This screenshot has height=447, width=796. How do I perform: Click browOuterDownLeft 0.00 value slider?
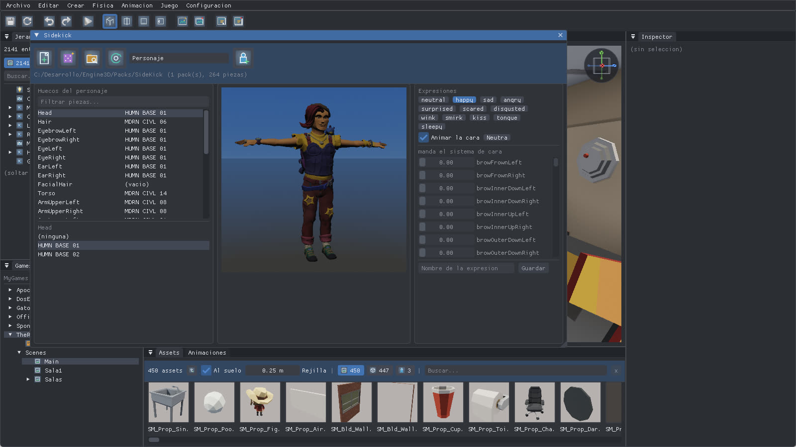click(446, 240)
